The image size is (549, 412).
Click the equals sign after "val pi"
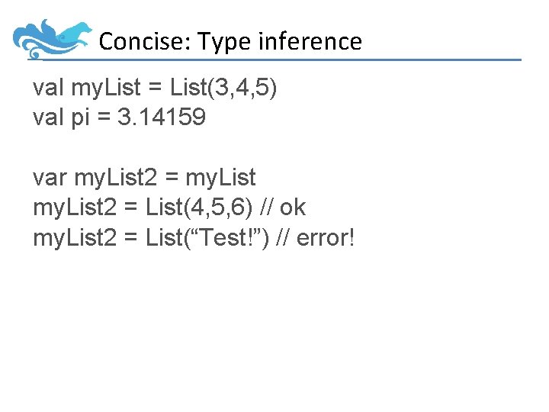pos(105,118)
